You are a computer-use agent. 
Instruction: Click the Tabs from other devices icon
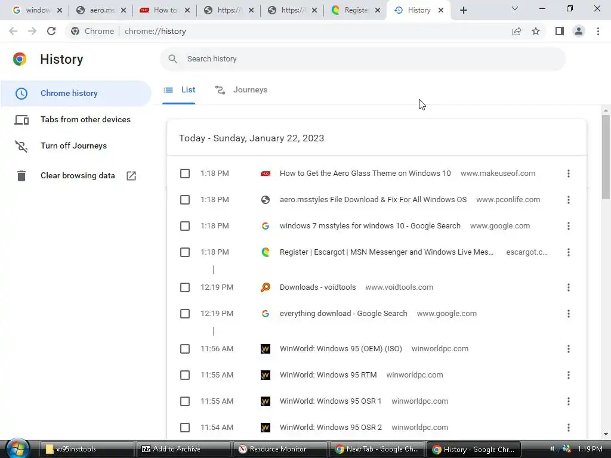tap(21, 119)
